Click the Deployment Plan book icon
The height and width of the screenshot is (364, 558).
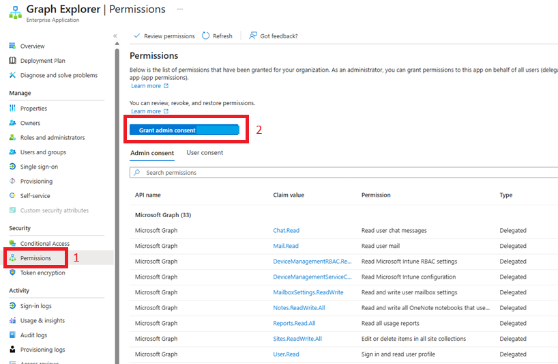click(x=12, y=60)
